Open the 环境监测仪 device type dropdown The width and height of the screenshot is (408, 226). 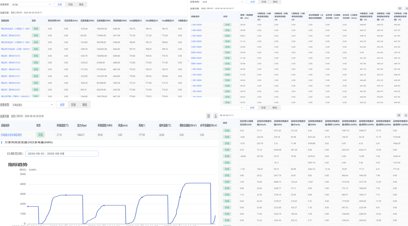point(33,105)
